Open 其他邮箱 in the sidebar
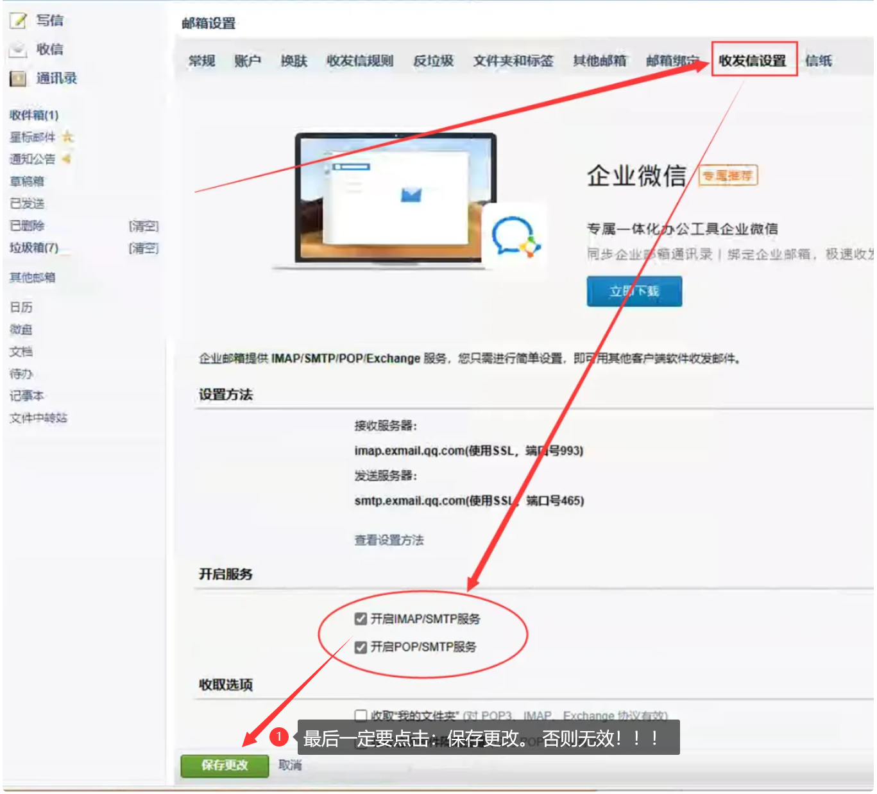 click(33, 277)
